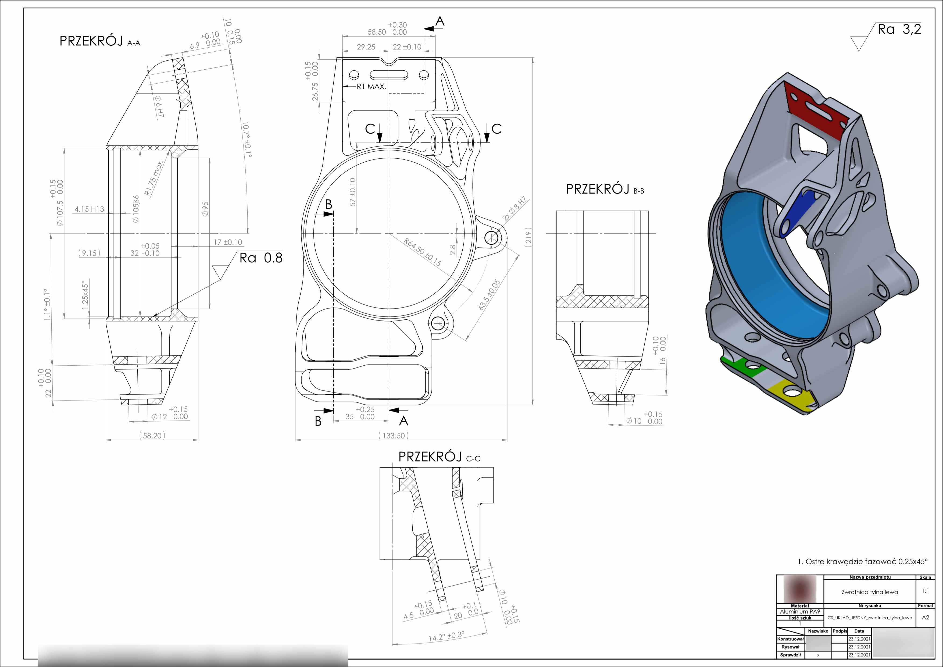This screenshot has width=943, height=667.
Task: Click the 10.7° ±0.1° angle dimension
Action: [x=247, y=139]
